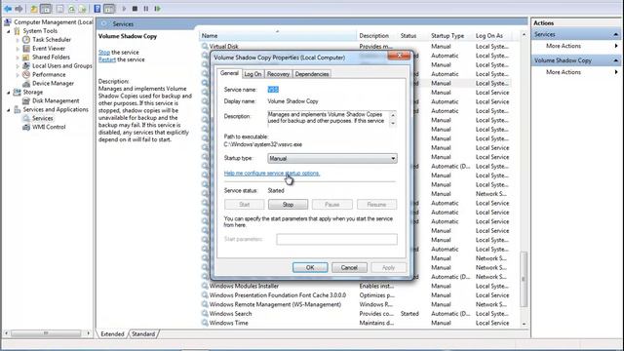This screenshot has height=351, width=624.
Task: Sort by the Startup Type column header
Action: tap(450, 36)
